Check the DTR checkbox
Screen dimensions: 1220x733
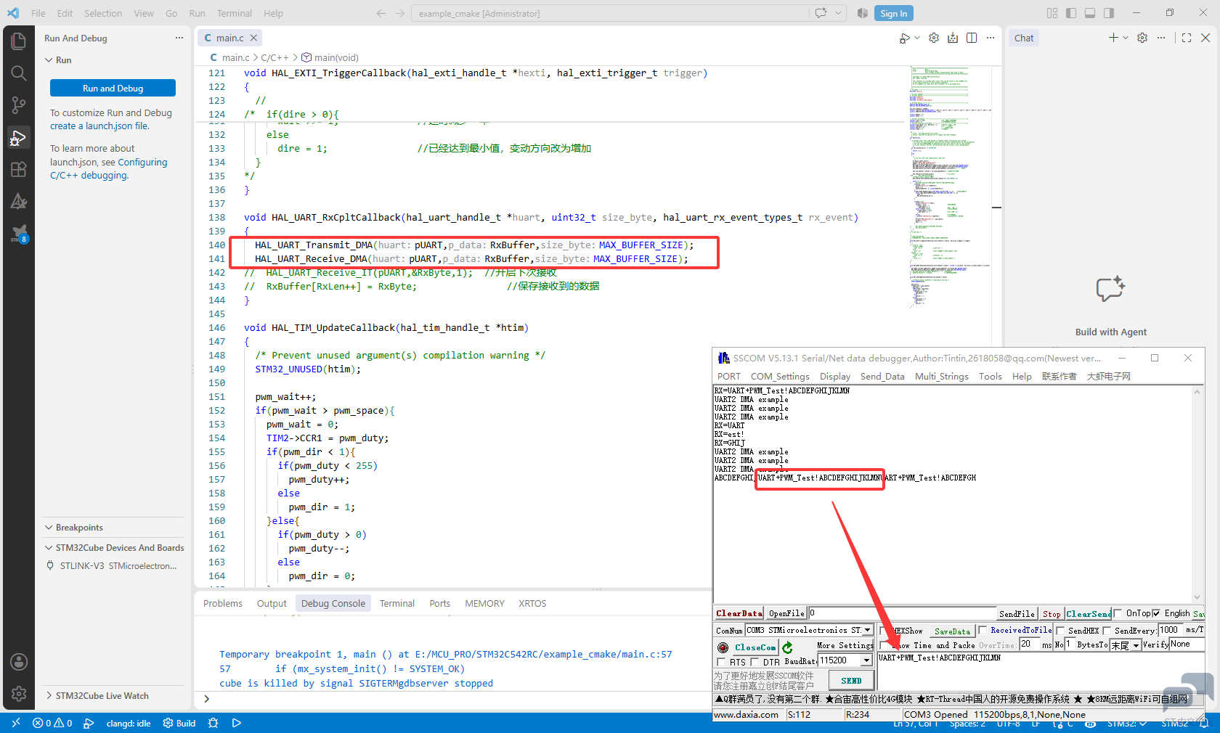click(x=755, y=662)
